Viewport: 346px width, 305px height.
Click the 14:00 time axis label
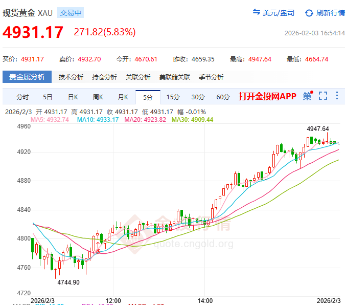(205, 301)
